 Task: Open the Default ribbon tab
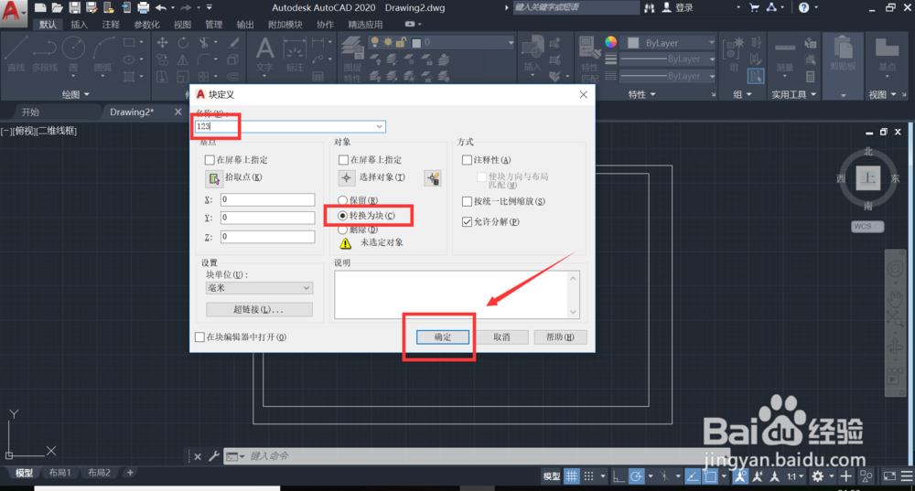pos(48,25)
